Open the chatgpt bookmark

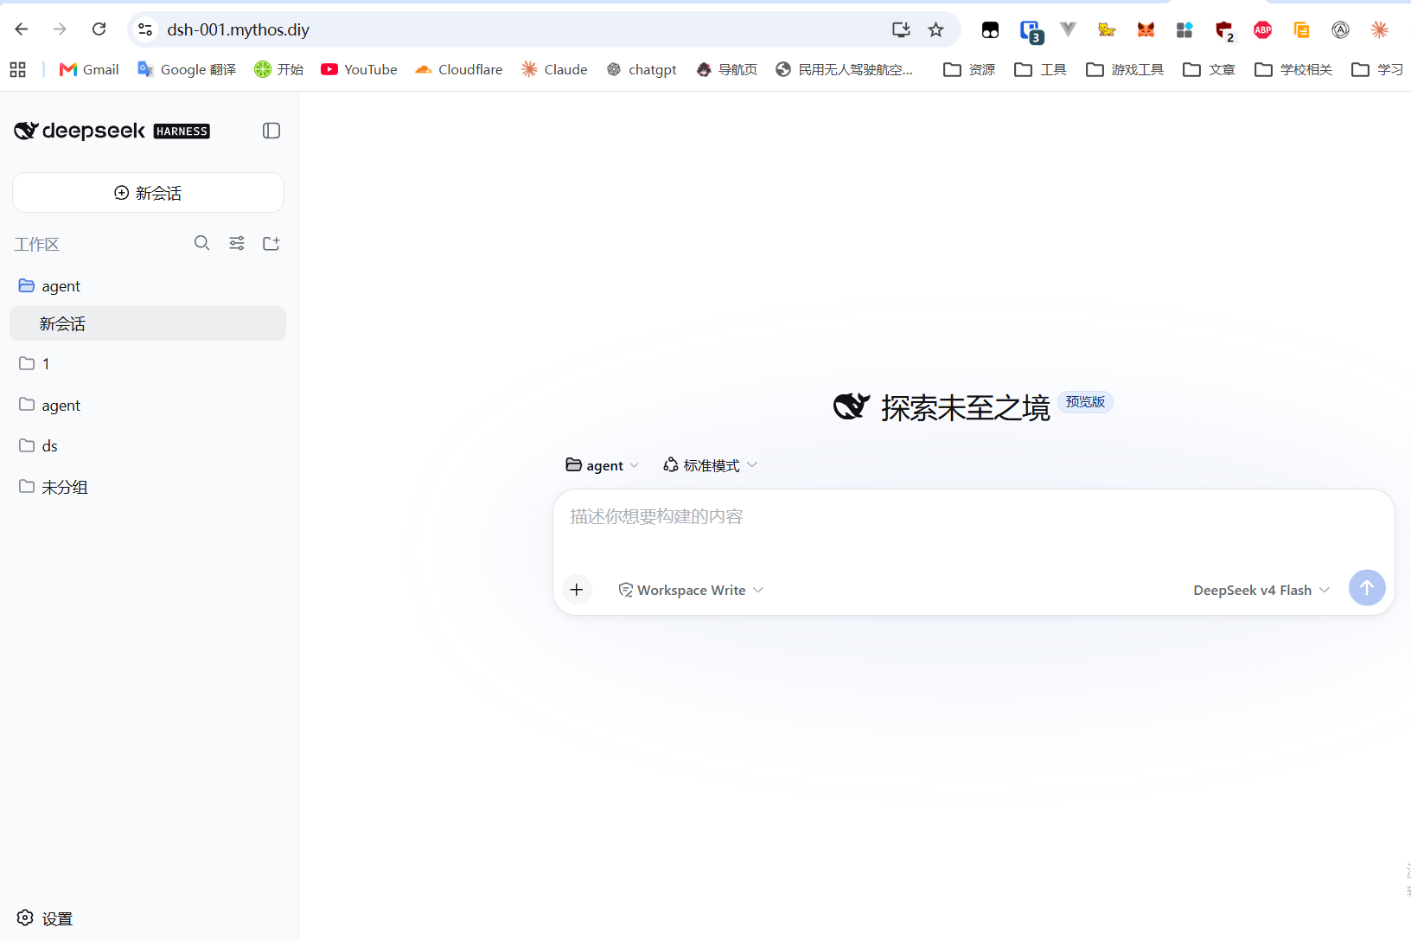coord(642,69)
